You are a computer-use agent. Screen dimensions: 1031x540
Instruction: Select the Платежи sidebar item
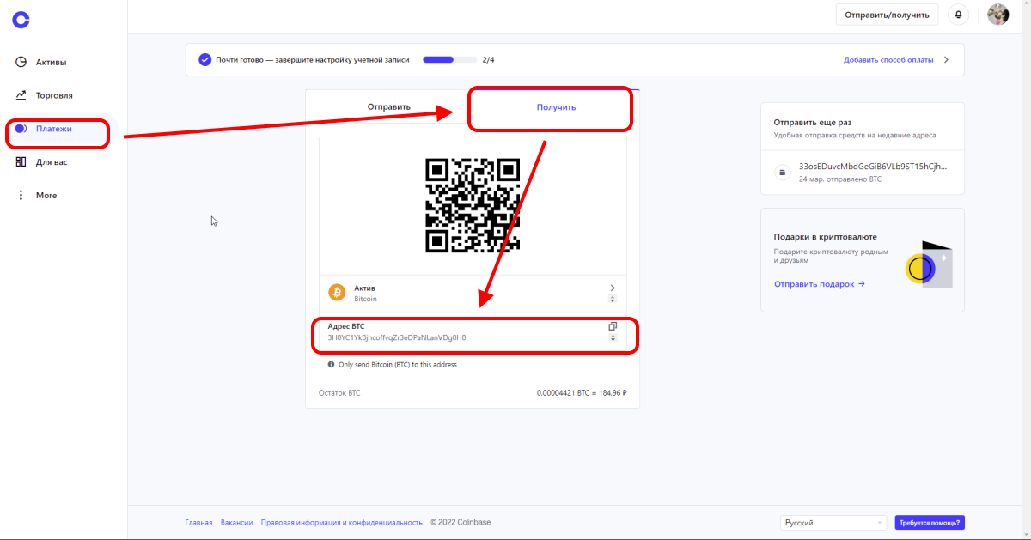[x=58, y=129]
